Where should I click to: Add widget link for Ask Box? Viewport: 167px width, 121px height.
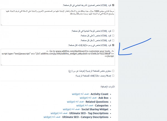click(x=88, y=98)
